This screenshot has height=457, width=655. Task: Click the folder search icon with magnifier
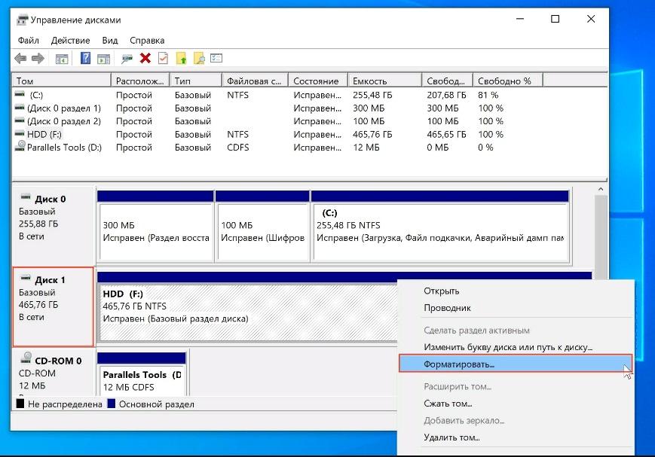[199, 59]
